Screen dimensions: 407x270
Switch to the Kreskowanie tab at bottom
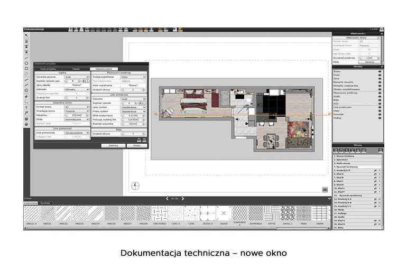pos(31,203)
